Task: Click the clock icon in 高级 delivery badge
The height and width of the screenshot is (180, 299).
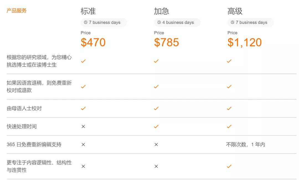Action: 233,22
